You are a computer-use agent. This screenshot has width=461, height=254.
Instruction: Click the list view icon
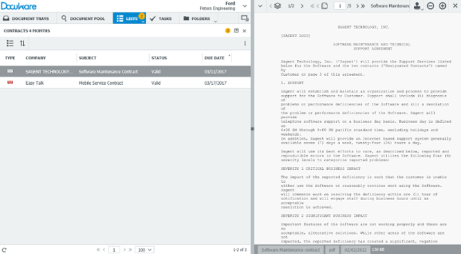point(10,43)
